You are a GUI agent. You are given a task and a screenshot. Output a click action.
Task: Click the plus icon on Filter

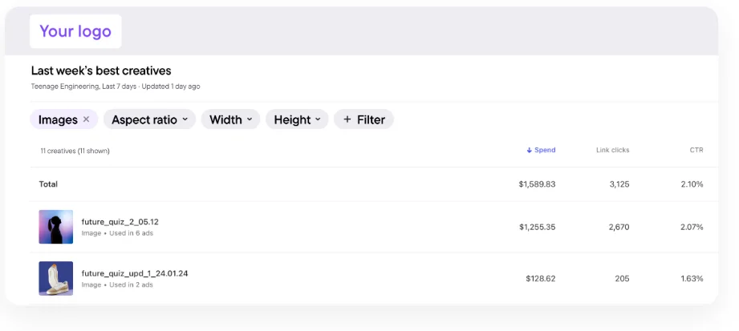tap(347, 120)
